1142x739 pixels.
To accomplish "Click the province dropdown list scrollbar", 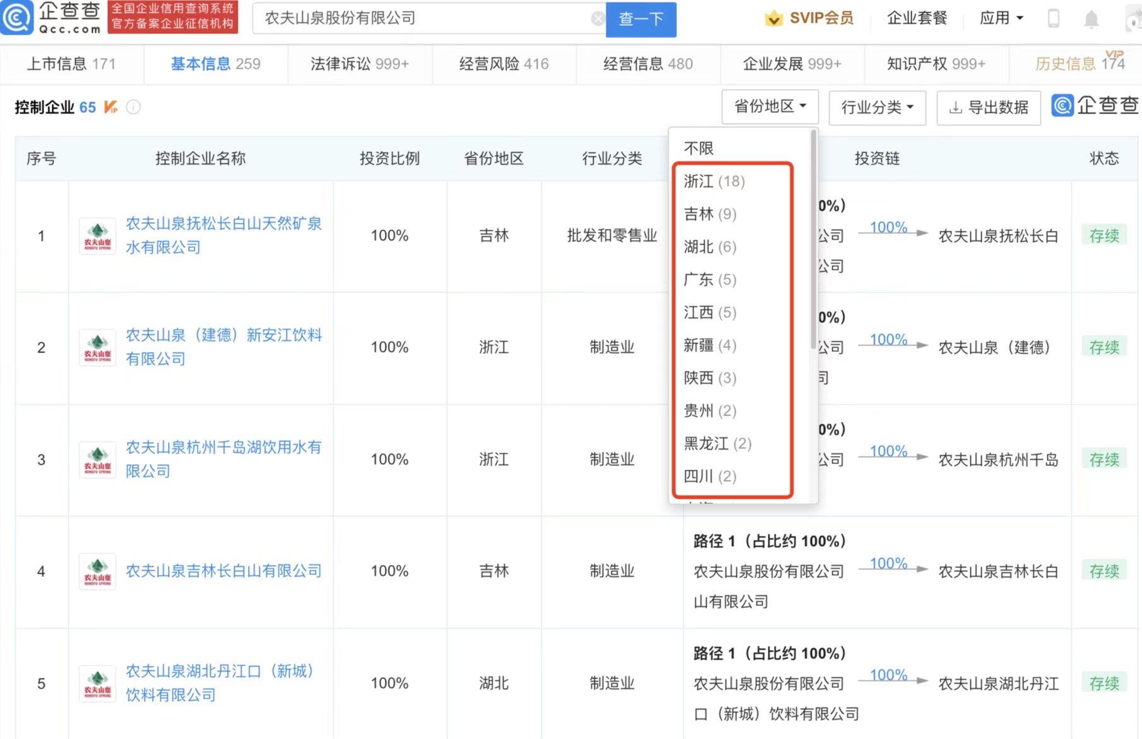I will (813, 240).
